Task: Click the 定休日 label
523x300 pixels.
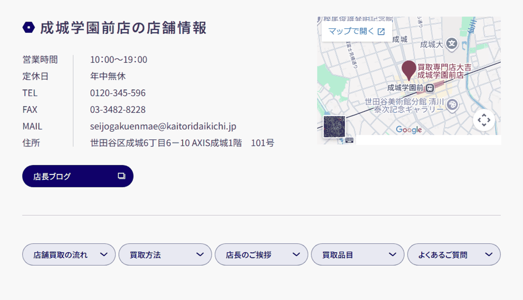Action: tap(36, 76)
